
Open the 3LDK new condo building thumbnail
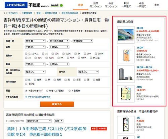tap(126, 35)
